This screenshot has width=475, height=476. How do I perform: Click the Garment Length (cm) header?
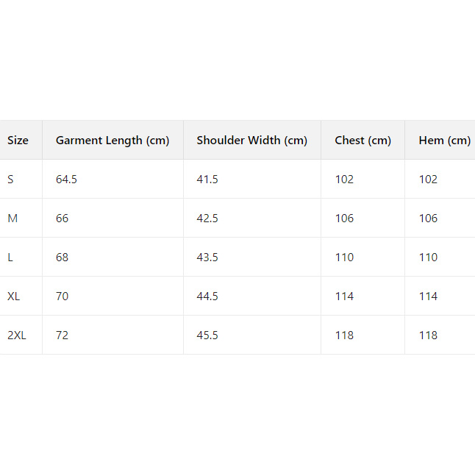[x=113, y=141]
